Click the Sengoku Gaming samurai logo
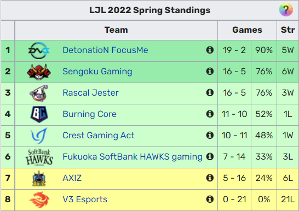The image size is (299, 211). [39, 72]
